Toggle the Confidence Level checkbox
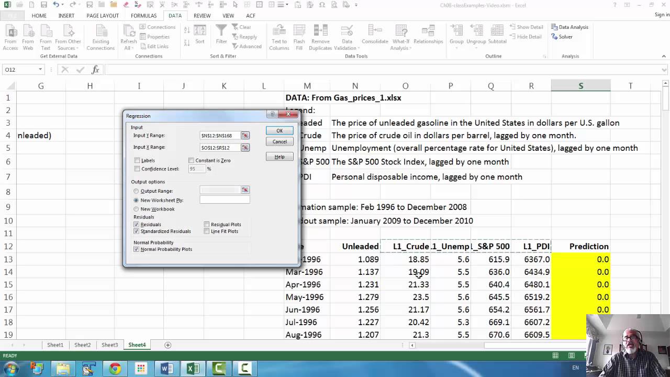Image resolution: width=670 pixels, height=377 pixels. [x=137, y=169]
